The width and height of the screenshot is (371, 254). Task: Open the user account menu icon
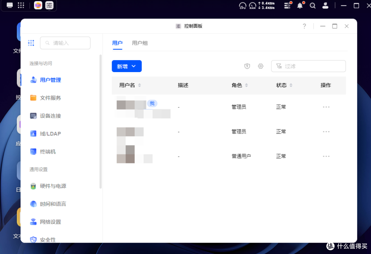325,5
